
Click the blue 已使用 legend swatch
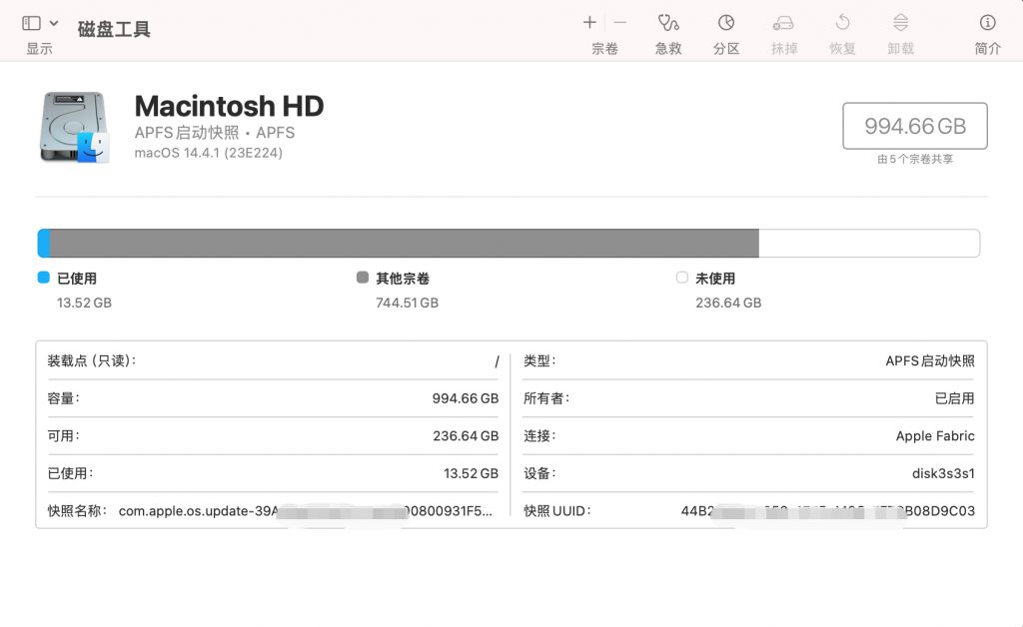43,279
